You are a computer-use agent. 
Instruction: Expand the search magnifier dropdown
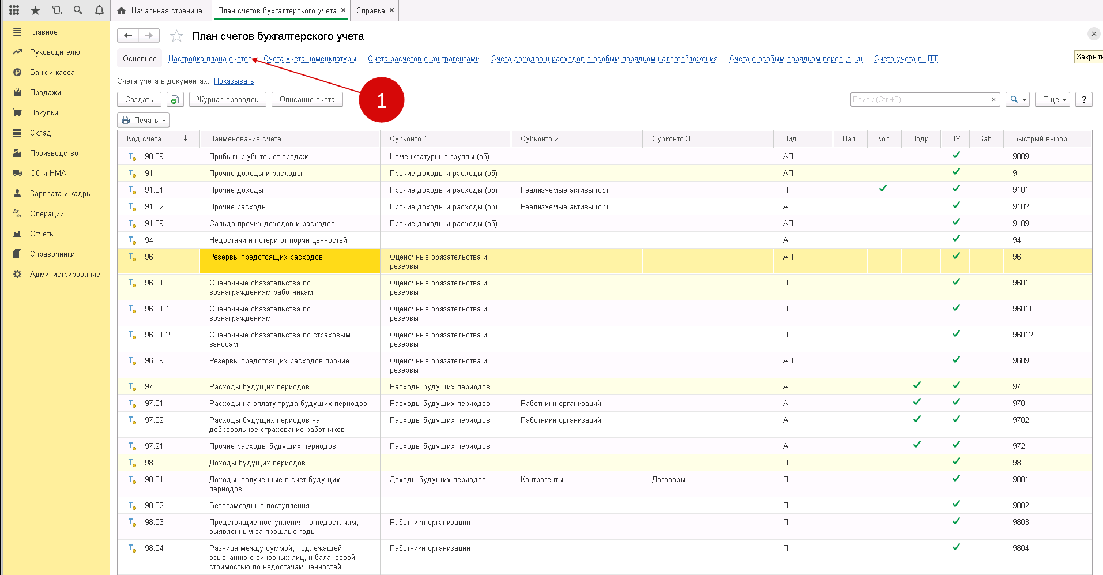pyautogui.click(x=1018, y=99)
